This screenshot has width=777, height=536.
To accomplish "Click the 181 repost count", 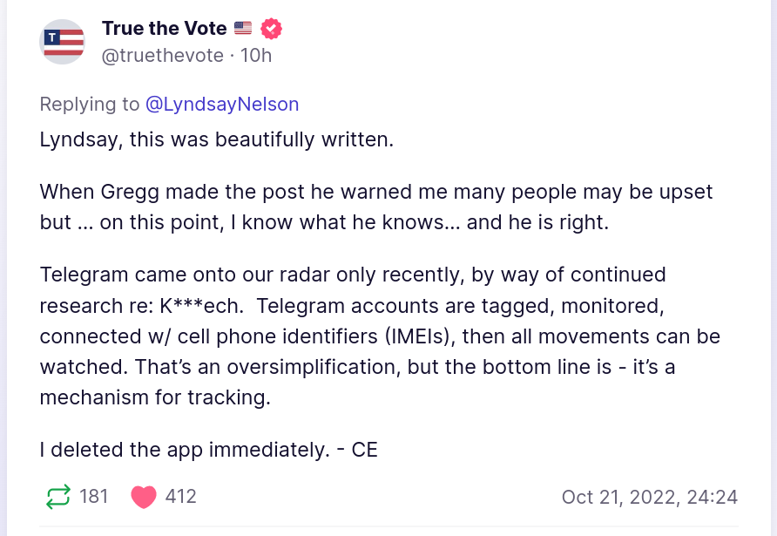I will point(94,497).
